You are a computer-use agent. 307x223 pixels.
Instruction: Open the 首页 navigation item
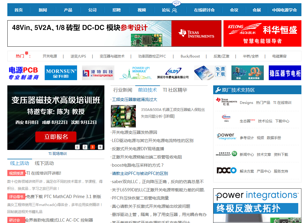tap(19, 10)
